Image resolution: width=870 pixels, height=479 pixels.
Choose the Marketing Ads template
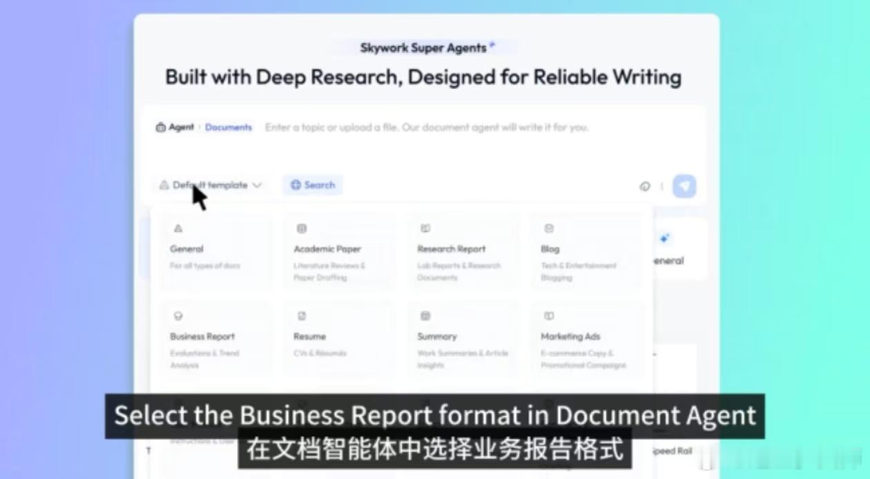587,339
